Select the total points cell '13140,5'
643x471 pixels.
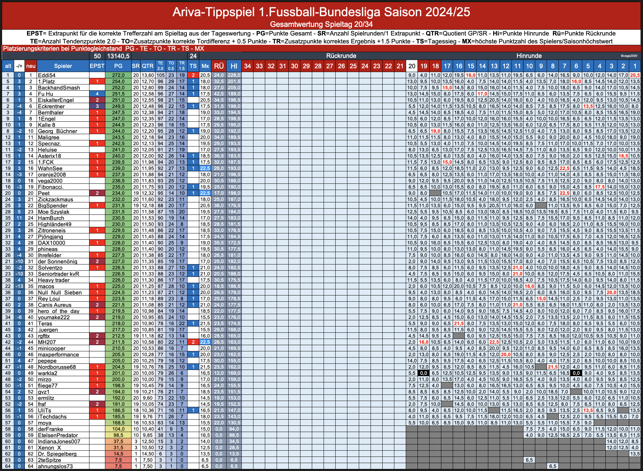pos(118,56)
